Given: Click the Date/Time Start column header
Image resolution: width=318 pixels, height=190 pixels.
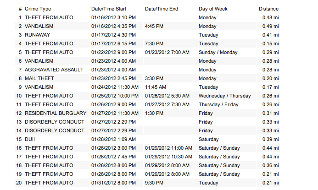Looking at the screenshot, I should click(108, 9).
